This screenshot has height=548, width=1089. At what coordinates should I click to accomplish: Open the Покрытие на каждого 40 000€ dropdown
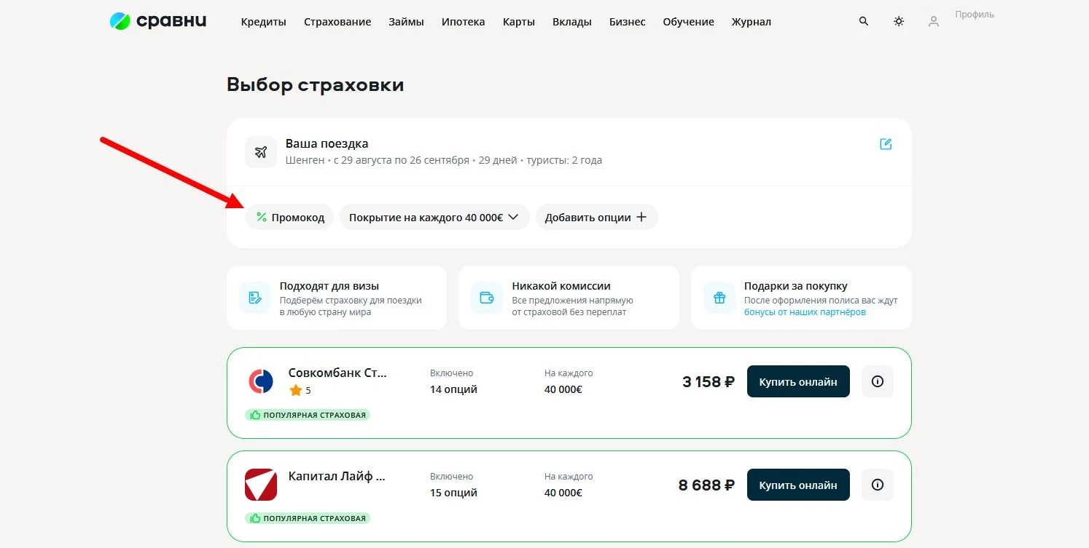[x=434, y=216]
